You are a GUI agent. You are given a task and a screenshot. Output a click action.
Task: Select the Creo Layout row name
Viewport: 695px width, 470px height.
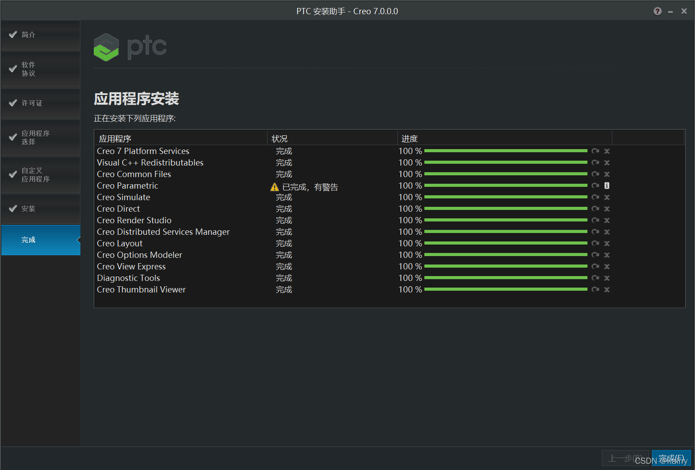(120, 244)
